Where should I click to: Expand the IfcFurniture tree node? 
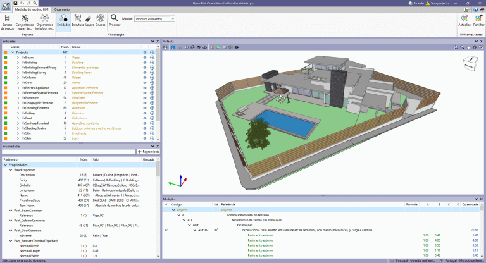[x=18, y=98]
